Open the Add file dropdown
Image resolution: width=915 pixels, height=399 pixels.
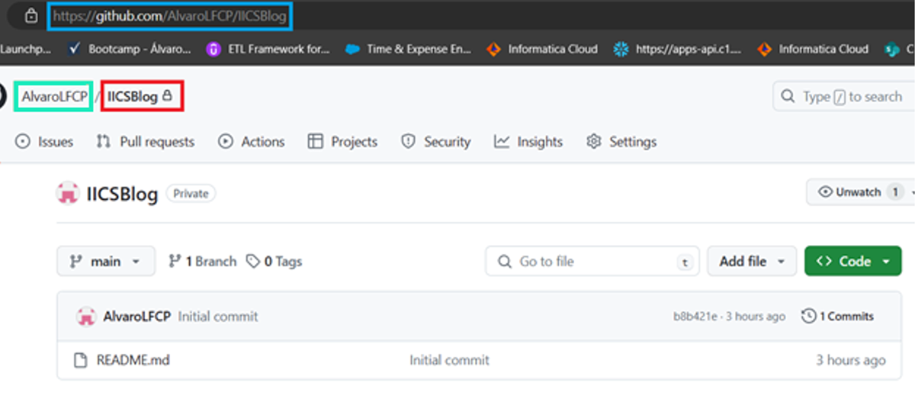point(752,261)
